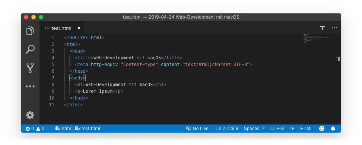Click the <title> tag on line 4
Image resolution: width=362 pixels, height=145 pixels.
click(84, 58)
